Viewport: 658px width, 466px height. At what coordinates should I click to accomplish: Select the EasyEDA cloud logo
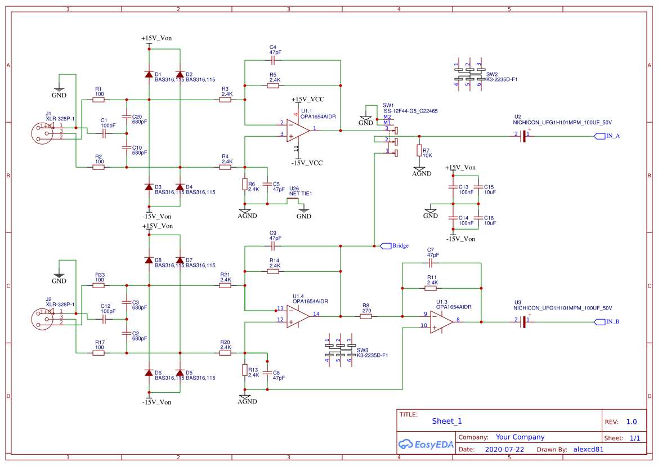[406, 445]
